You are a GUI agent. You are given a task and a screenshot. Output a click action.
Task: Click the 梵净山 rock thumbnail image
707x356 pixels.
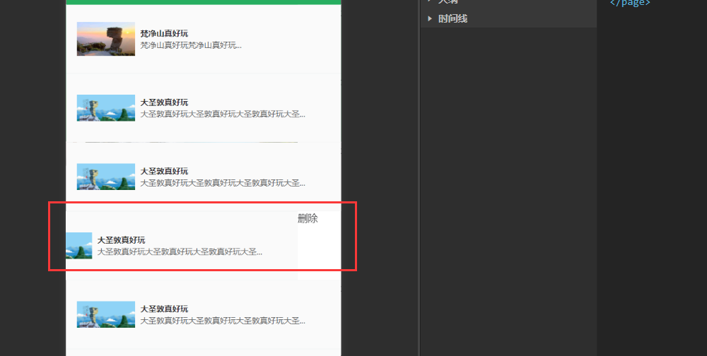click(106, 39)
